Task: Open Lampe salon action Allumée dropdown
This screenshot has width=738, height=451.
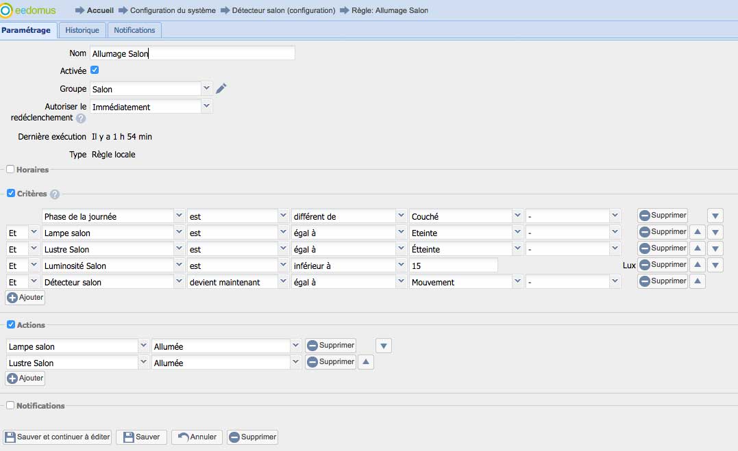Action: click(295, 346)
